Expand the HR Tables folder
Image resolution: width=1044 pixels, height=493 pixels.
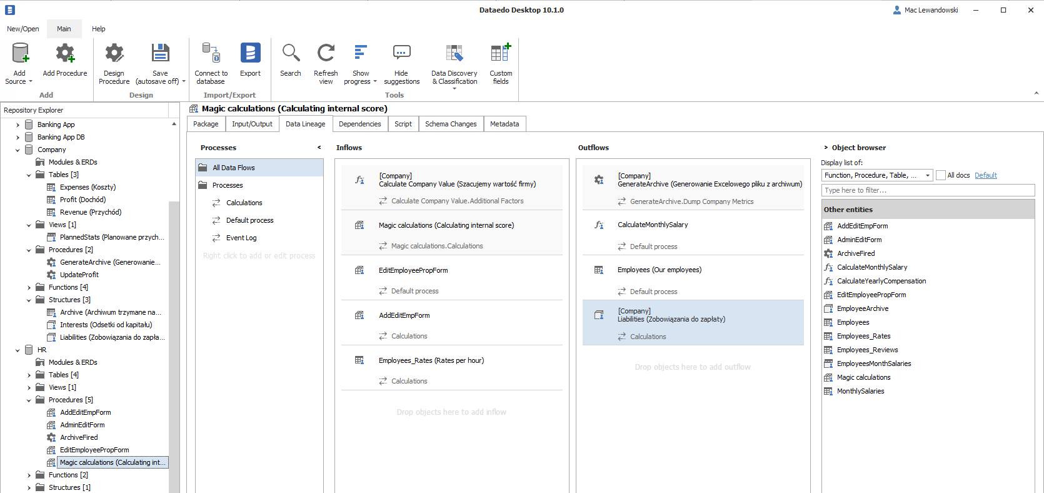pos(29,375)
